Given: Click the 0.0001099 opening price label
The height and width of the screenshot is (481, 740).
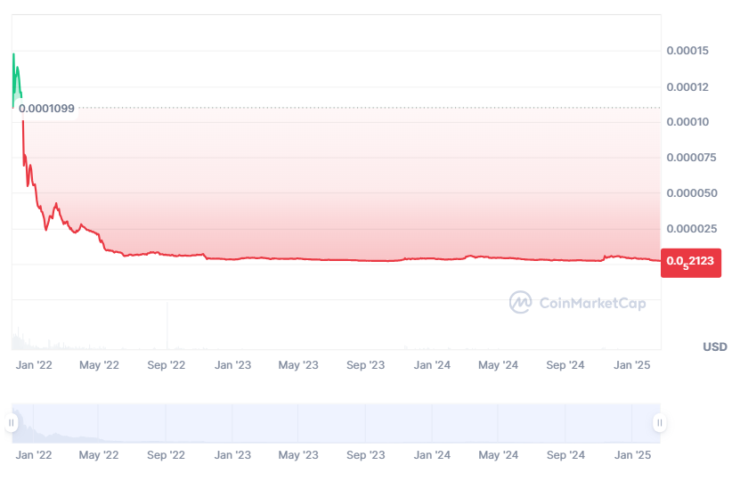Looking at the screenshot, I should coord(47,109).
